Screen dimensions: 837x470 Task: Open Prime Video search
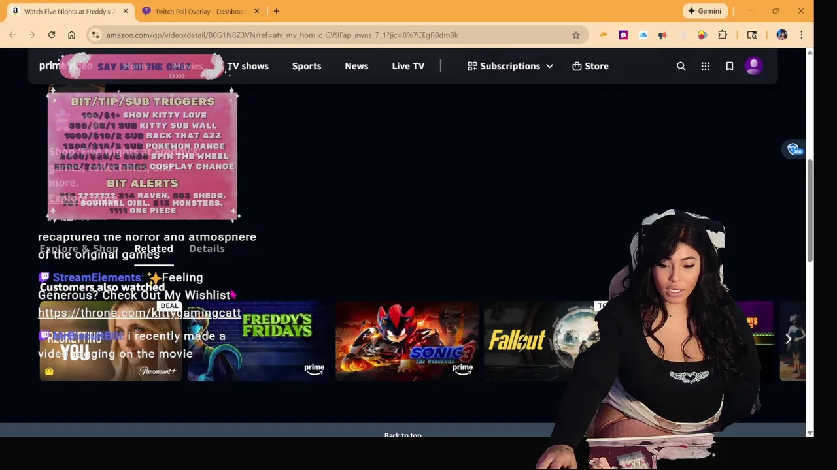(x=681, y=66)
